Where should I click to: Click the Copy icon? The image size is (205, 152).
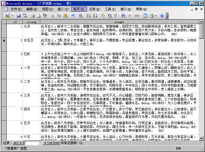point(59,16)
